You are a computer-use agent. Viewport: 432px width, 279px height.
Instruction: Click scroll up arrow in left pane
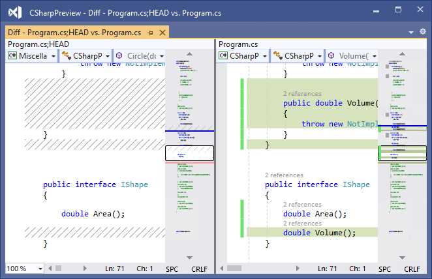tap(189, 54)
